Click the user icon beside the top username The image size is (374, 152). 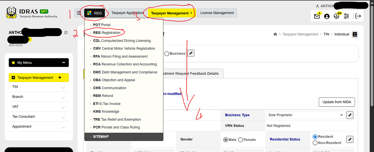(317, 6)
